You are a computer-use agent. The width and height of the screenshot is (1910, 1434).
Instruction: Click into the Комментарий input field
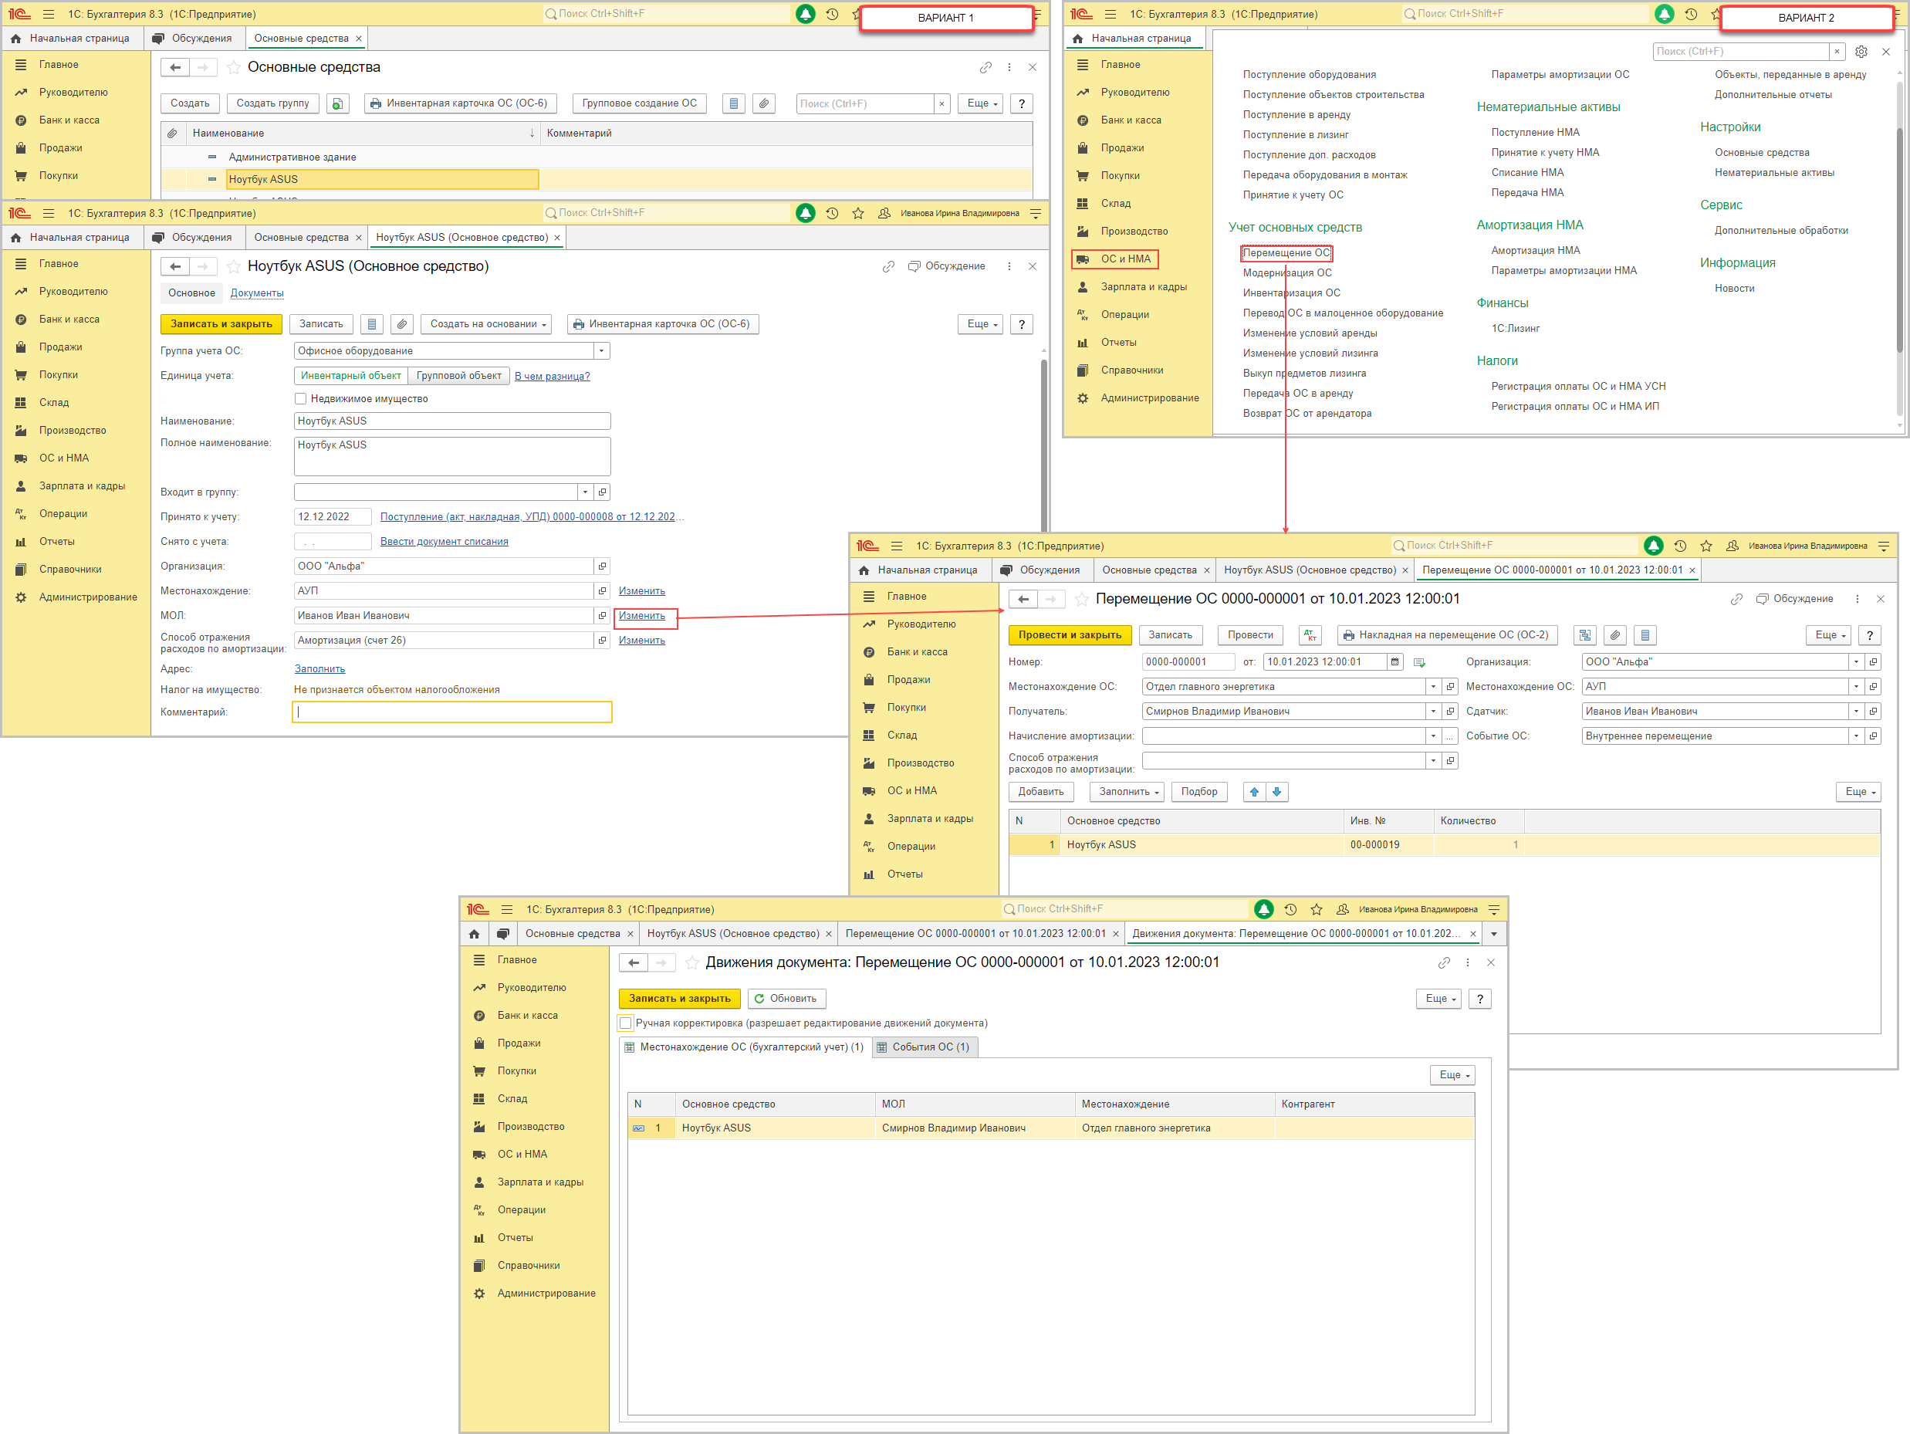coord(451,712)
